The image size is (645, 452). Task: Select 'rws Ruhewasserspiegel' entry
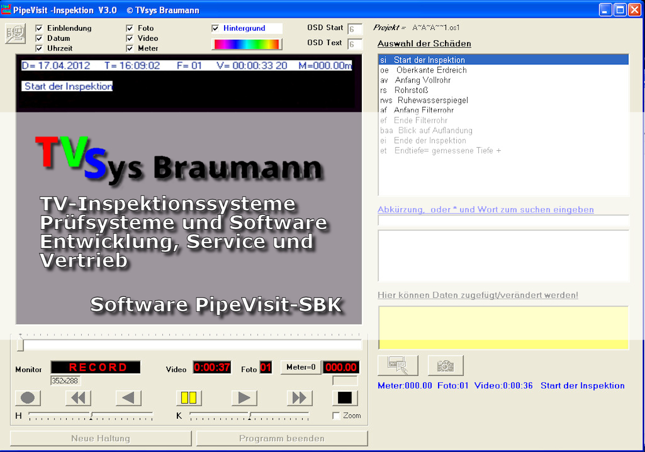504,100
